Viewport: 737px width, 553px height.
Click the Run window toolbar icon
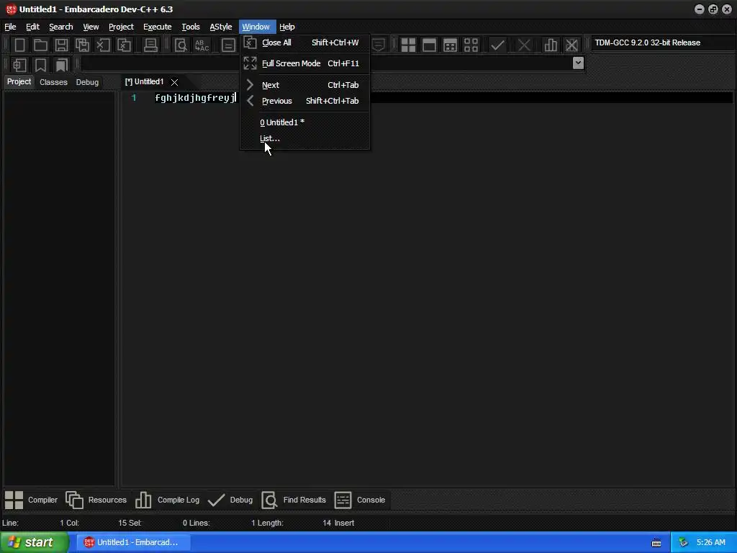coord(429,45)
